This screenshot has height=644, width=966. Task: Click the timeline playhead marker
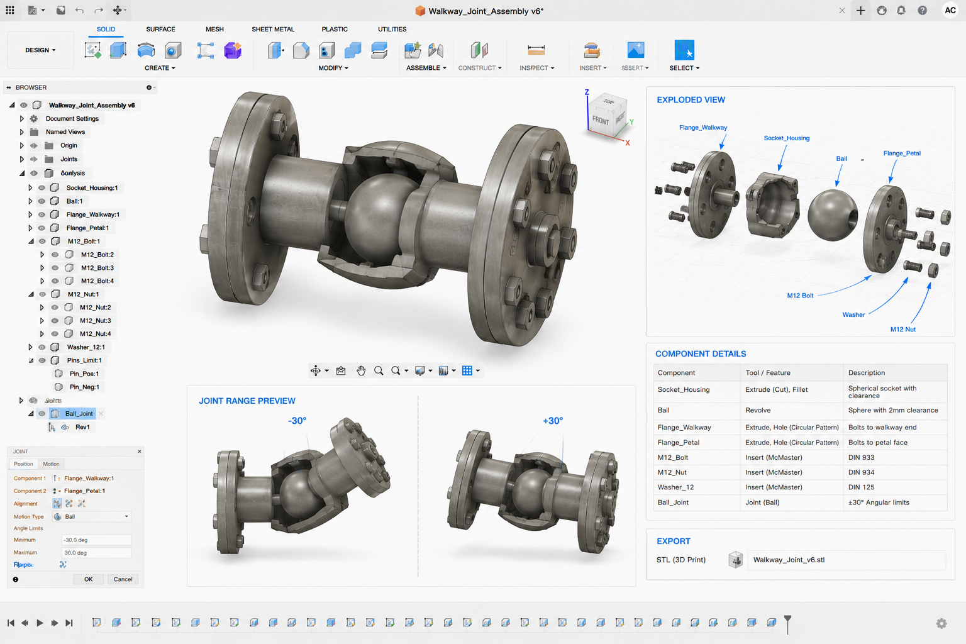tap(787, 623)
